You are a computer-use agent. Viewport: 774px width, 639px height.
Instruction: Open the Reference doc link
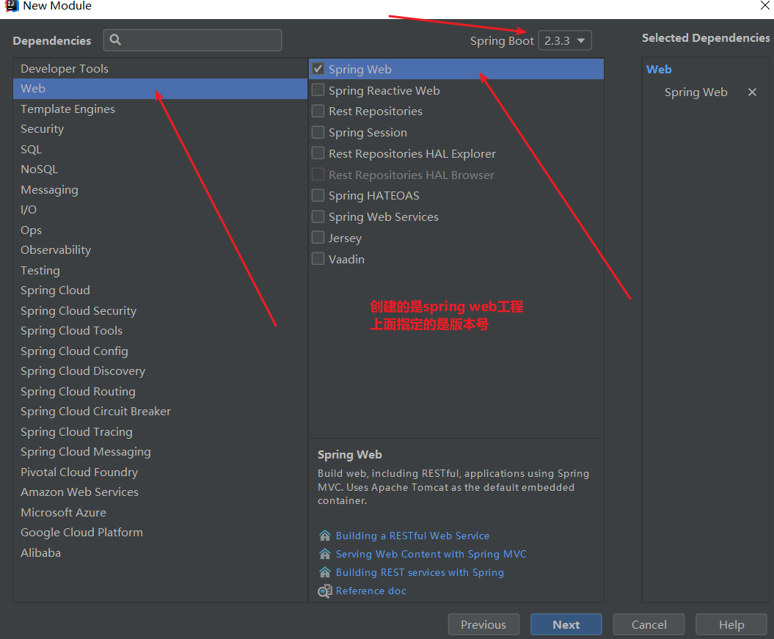pyautogui.click(x=370, y=591)
